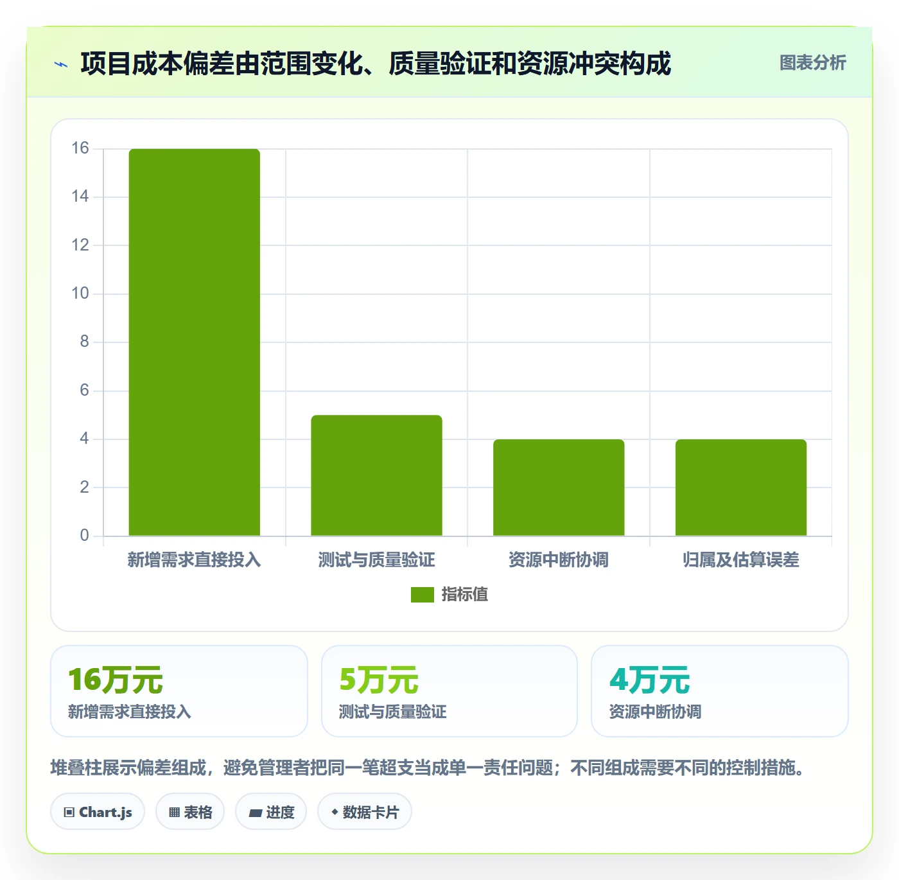Click the 图表分析 label in header
Viewport: 899px width, 880px height.
click(812, 63)
